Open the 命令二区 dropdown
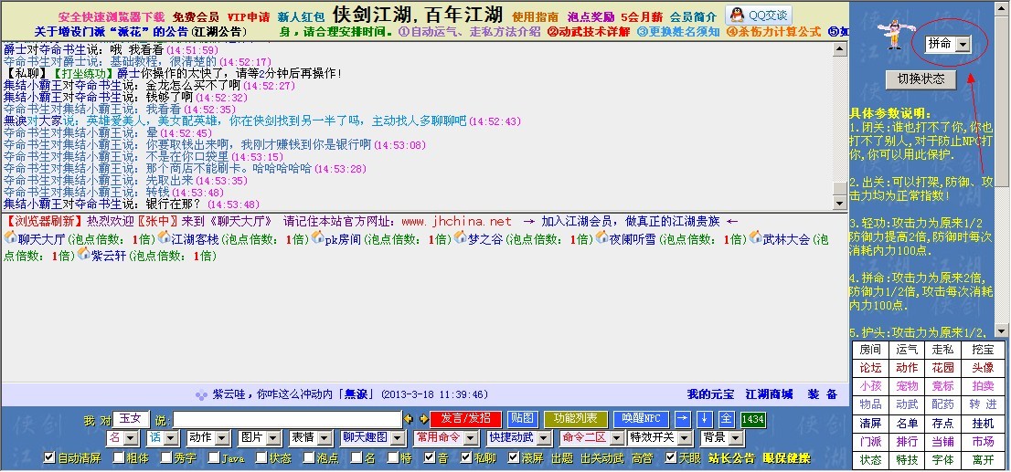Image resolution: width=1011 pixels, height=472 pixels. coord(591,438)
